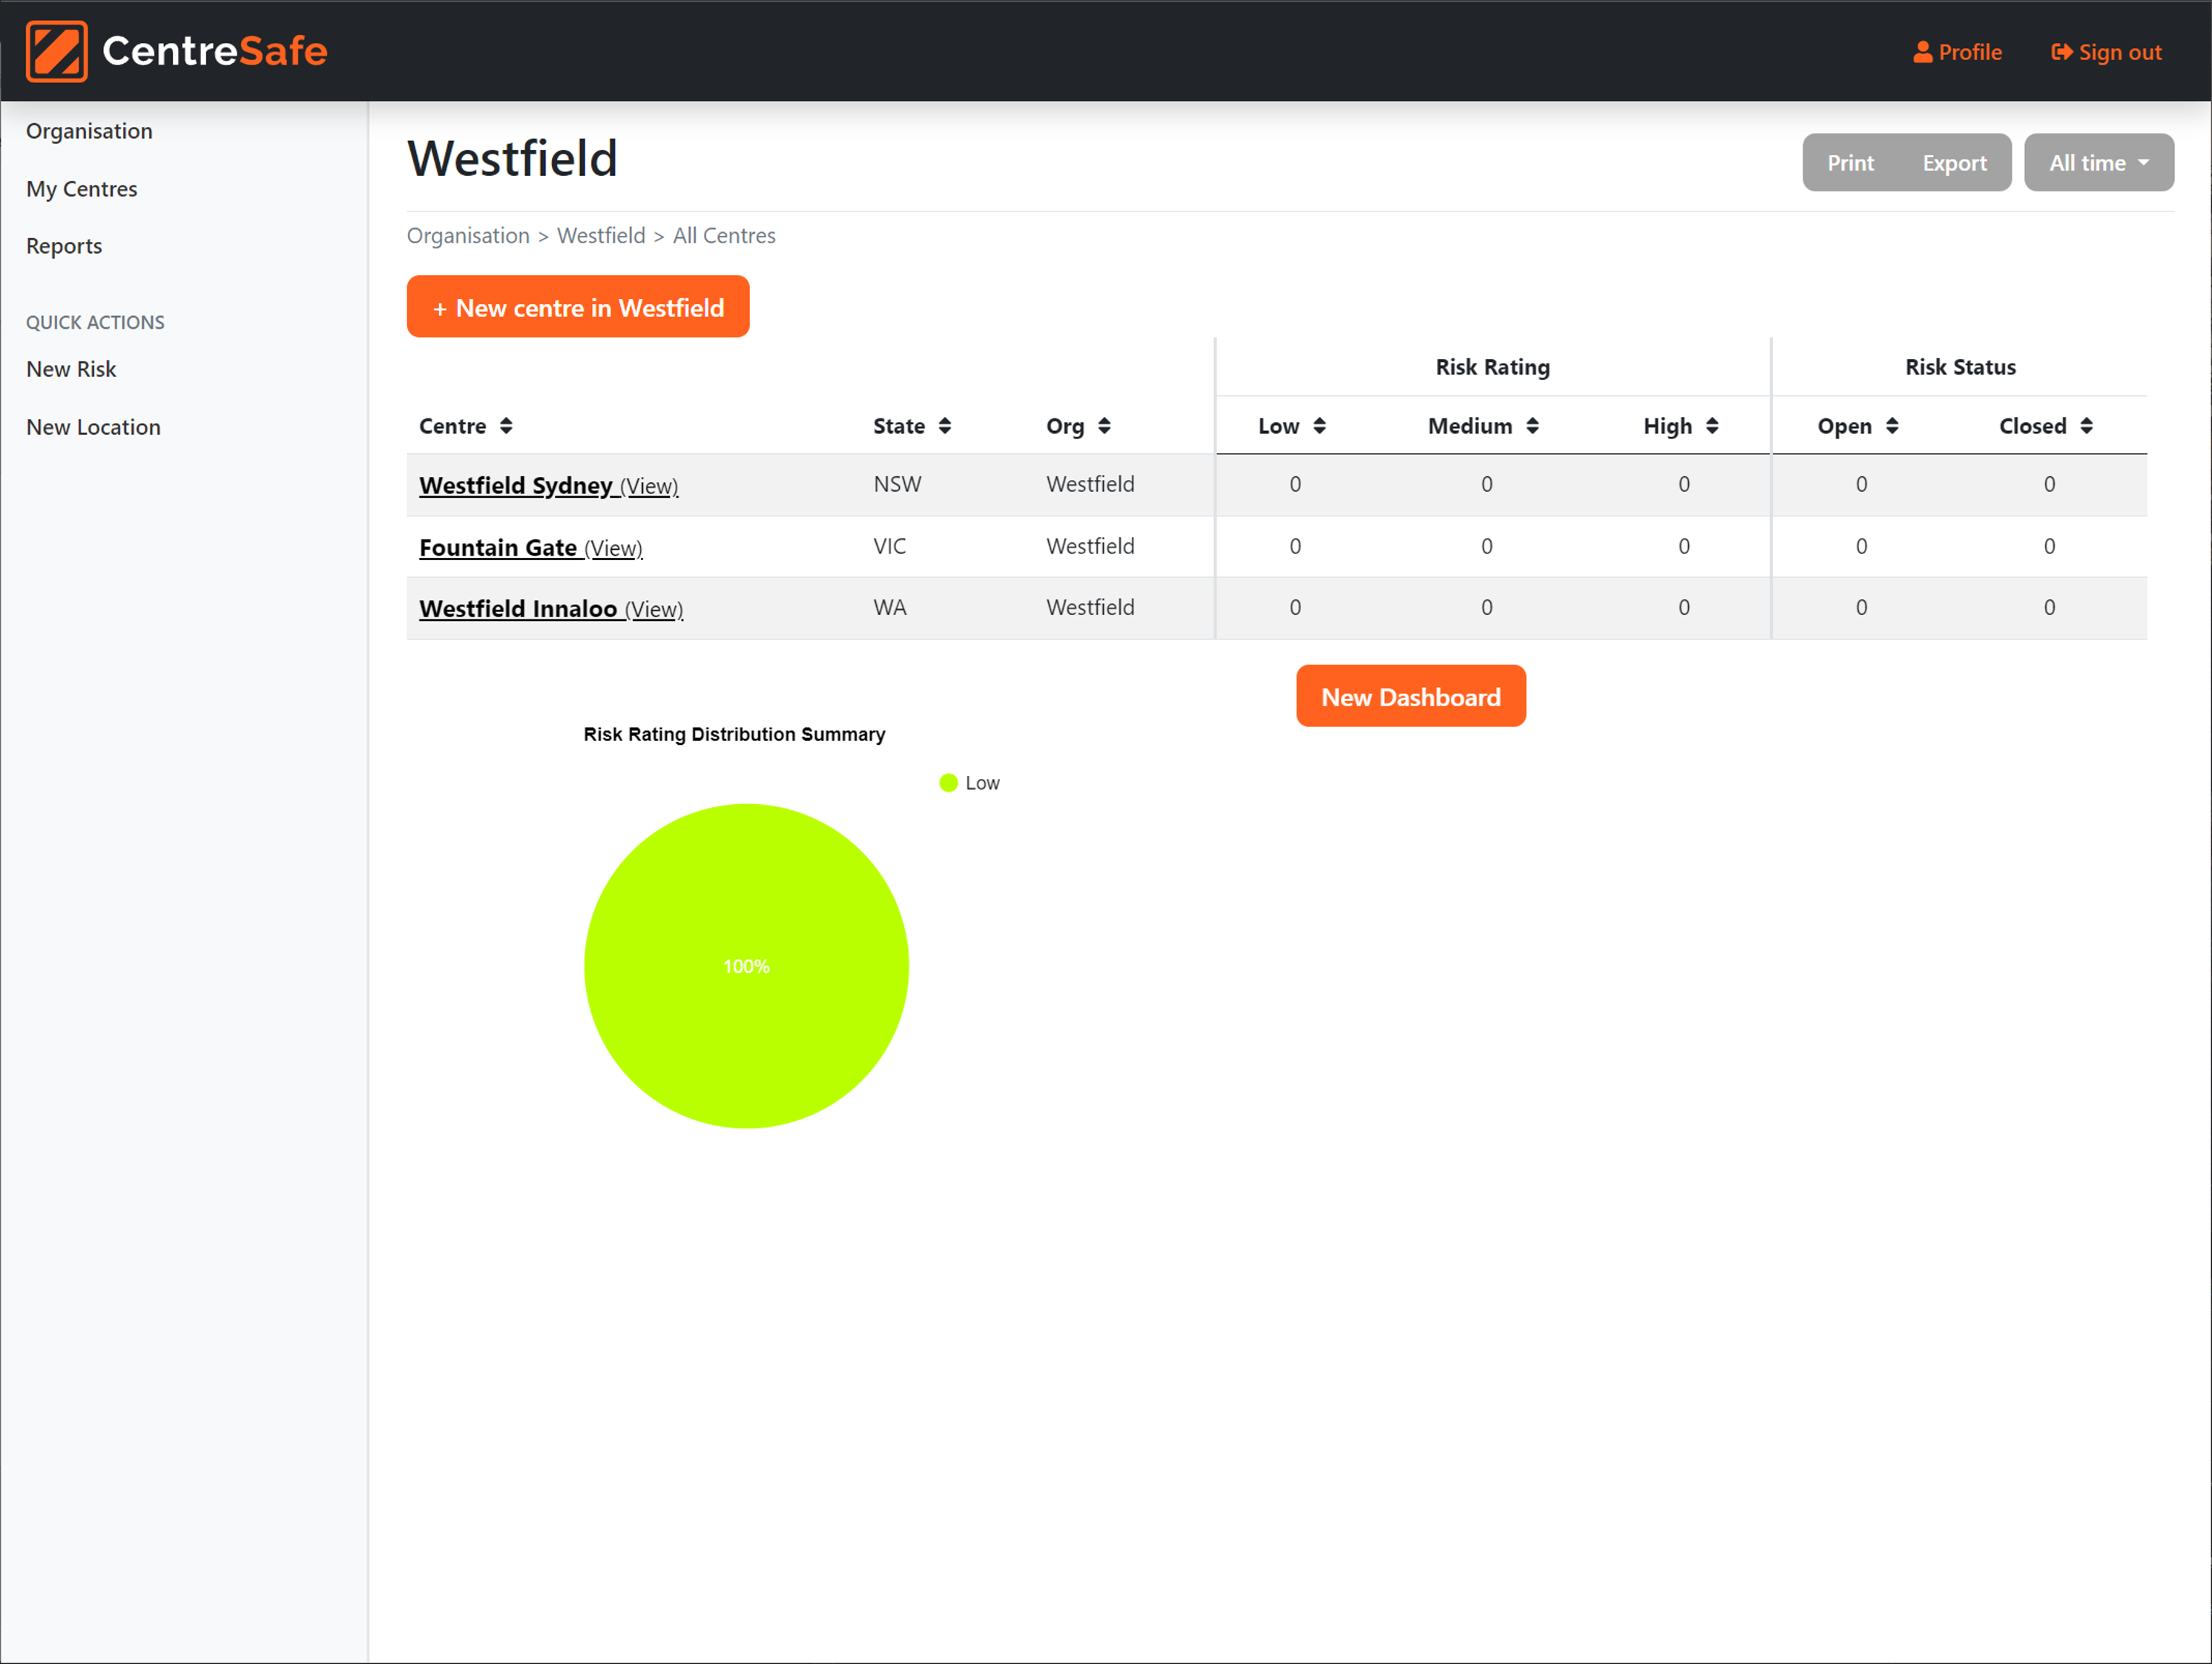Open Reports from the sidebar
The width and height of the screenshot is (2212, 1664).
pyautogui.click(x=64, y=246)
